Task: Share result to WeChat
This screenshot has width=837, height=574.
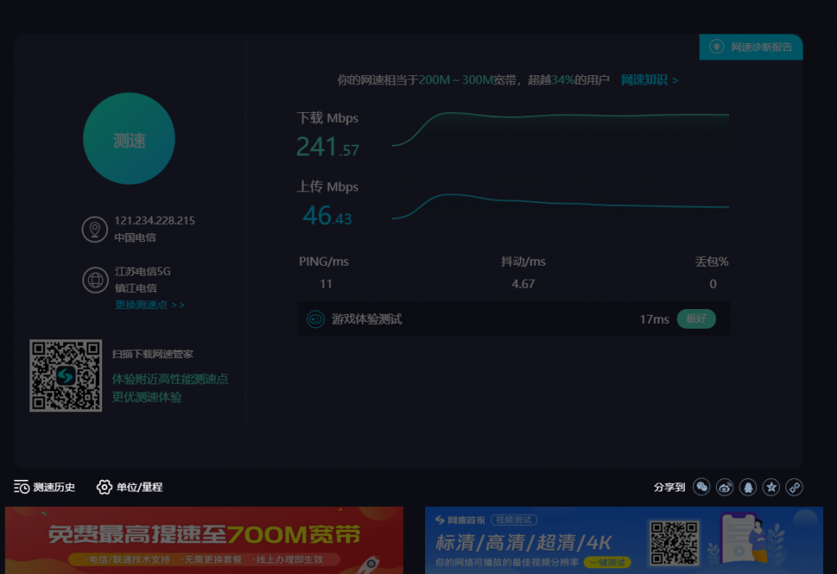Action: click(x=701, y=487)
